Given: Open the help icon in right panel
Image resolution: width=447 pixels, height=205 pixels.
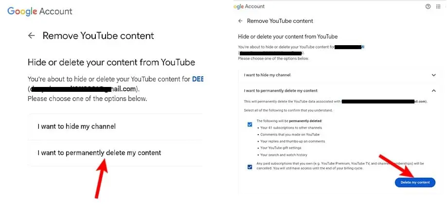Looking at the screenshot, I should coord(428,6).
